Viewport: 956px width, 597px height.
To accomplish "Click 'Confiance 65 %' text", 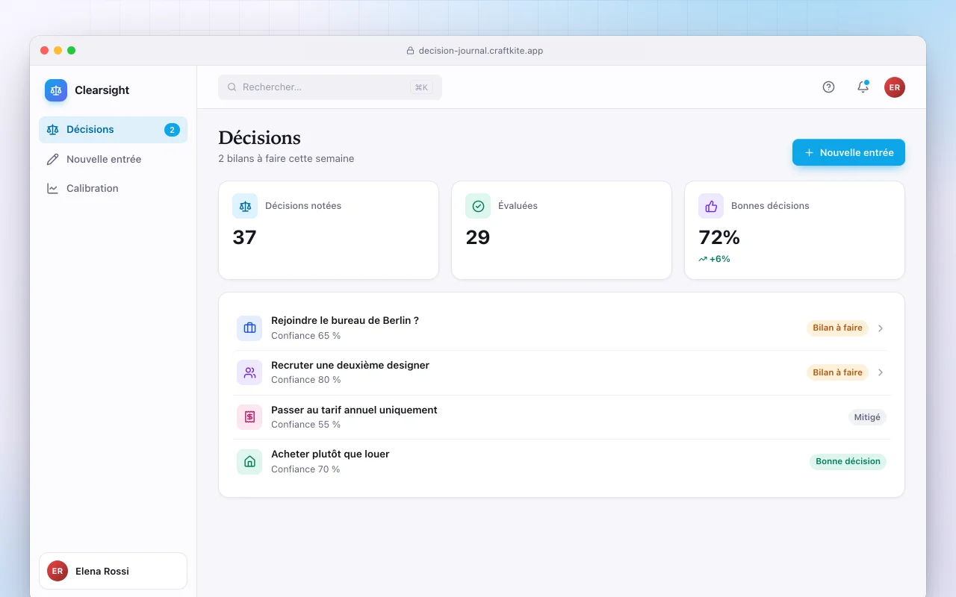I will click(305, 336).
